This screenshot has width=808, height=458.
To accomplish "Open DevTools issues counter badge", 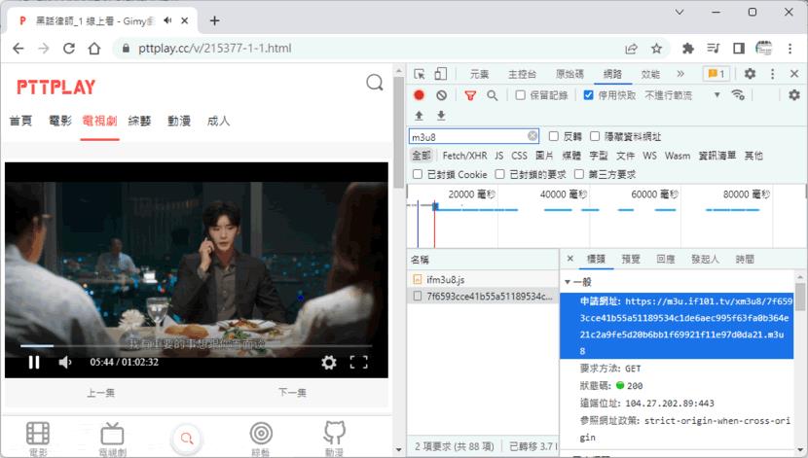I will pos(716,74).
